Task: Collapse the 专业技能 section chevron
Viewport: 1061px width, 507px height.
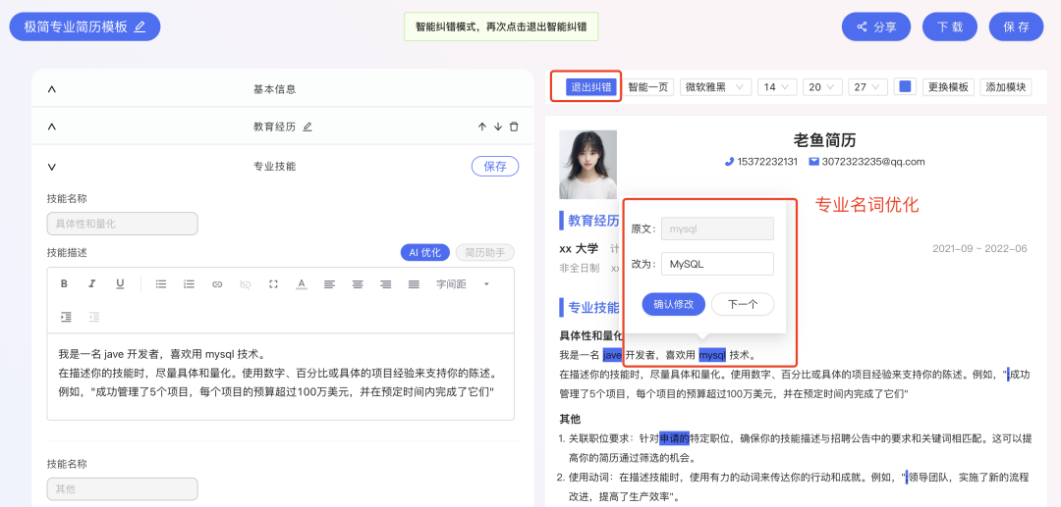Action: [52, 167]
